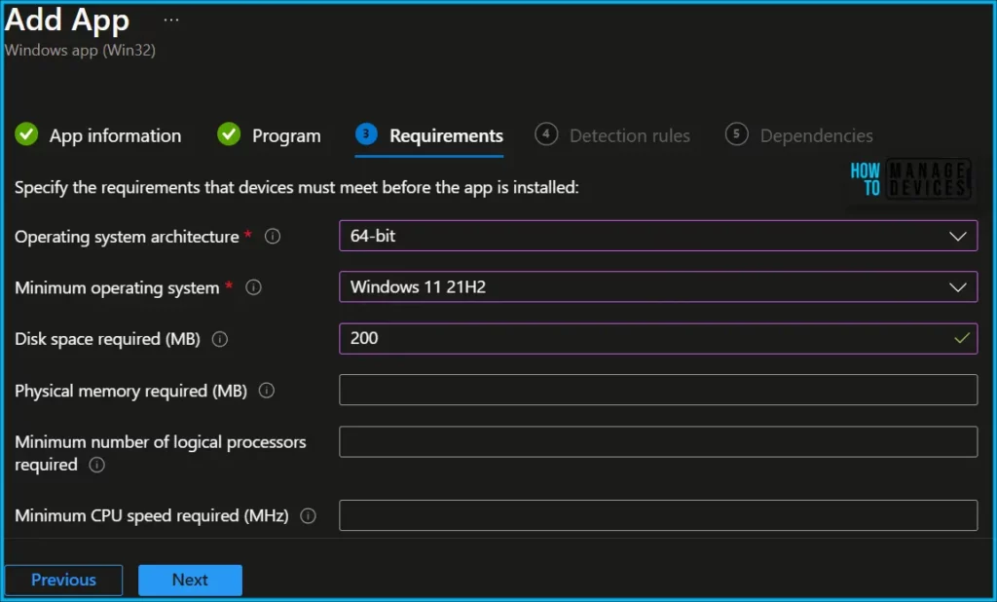997x602 pixels.
Task: Open the Windows 11 21H2 dropdown
Action: 658,287
